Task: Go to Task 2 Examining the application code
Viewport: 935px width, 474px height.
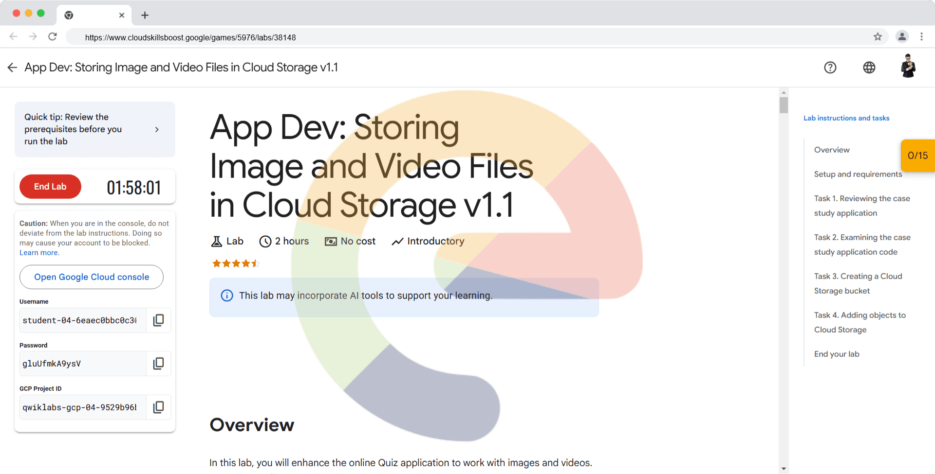Action: coord(862,245)
